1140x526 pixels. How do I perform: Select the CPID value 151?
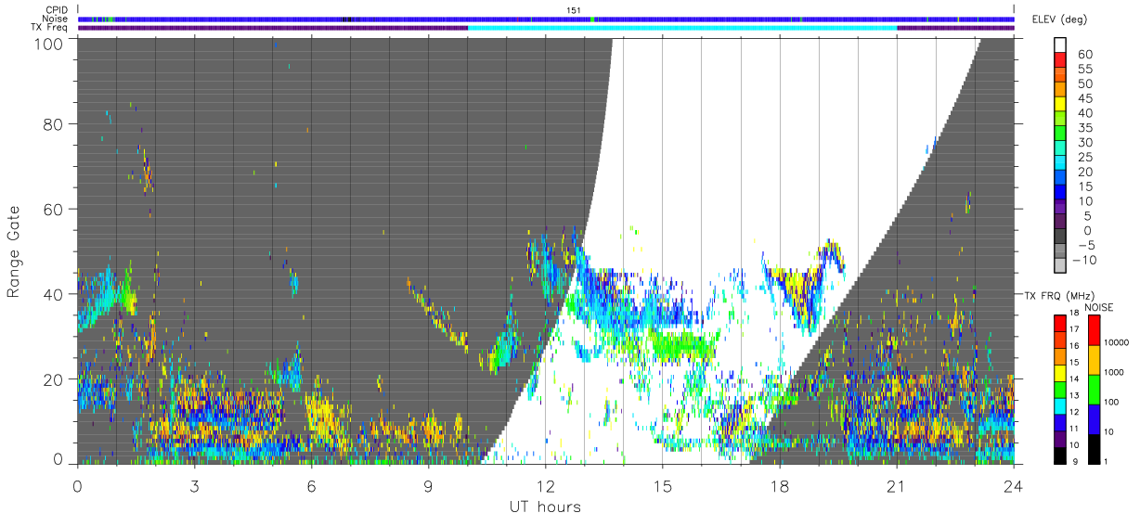(x=574, y=10)
